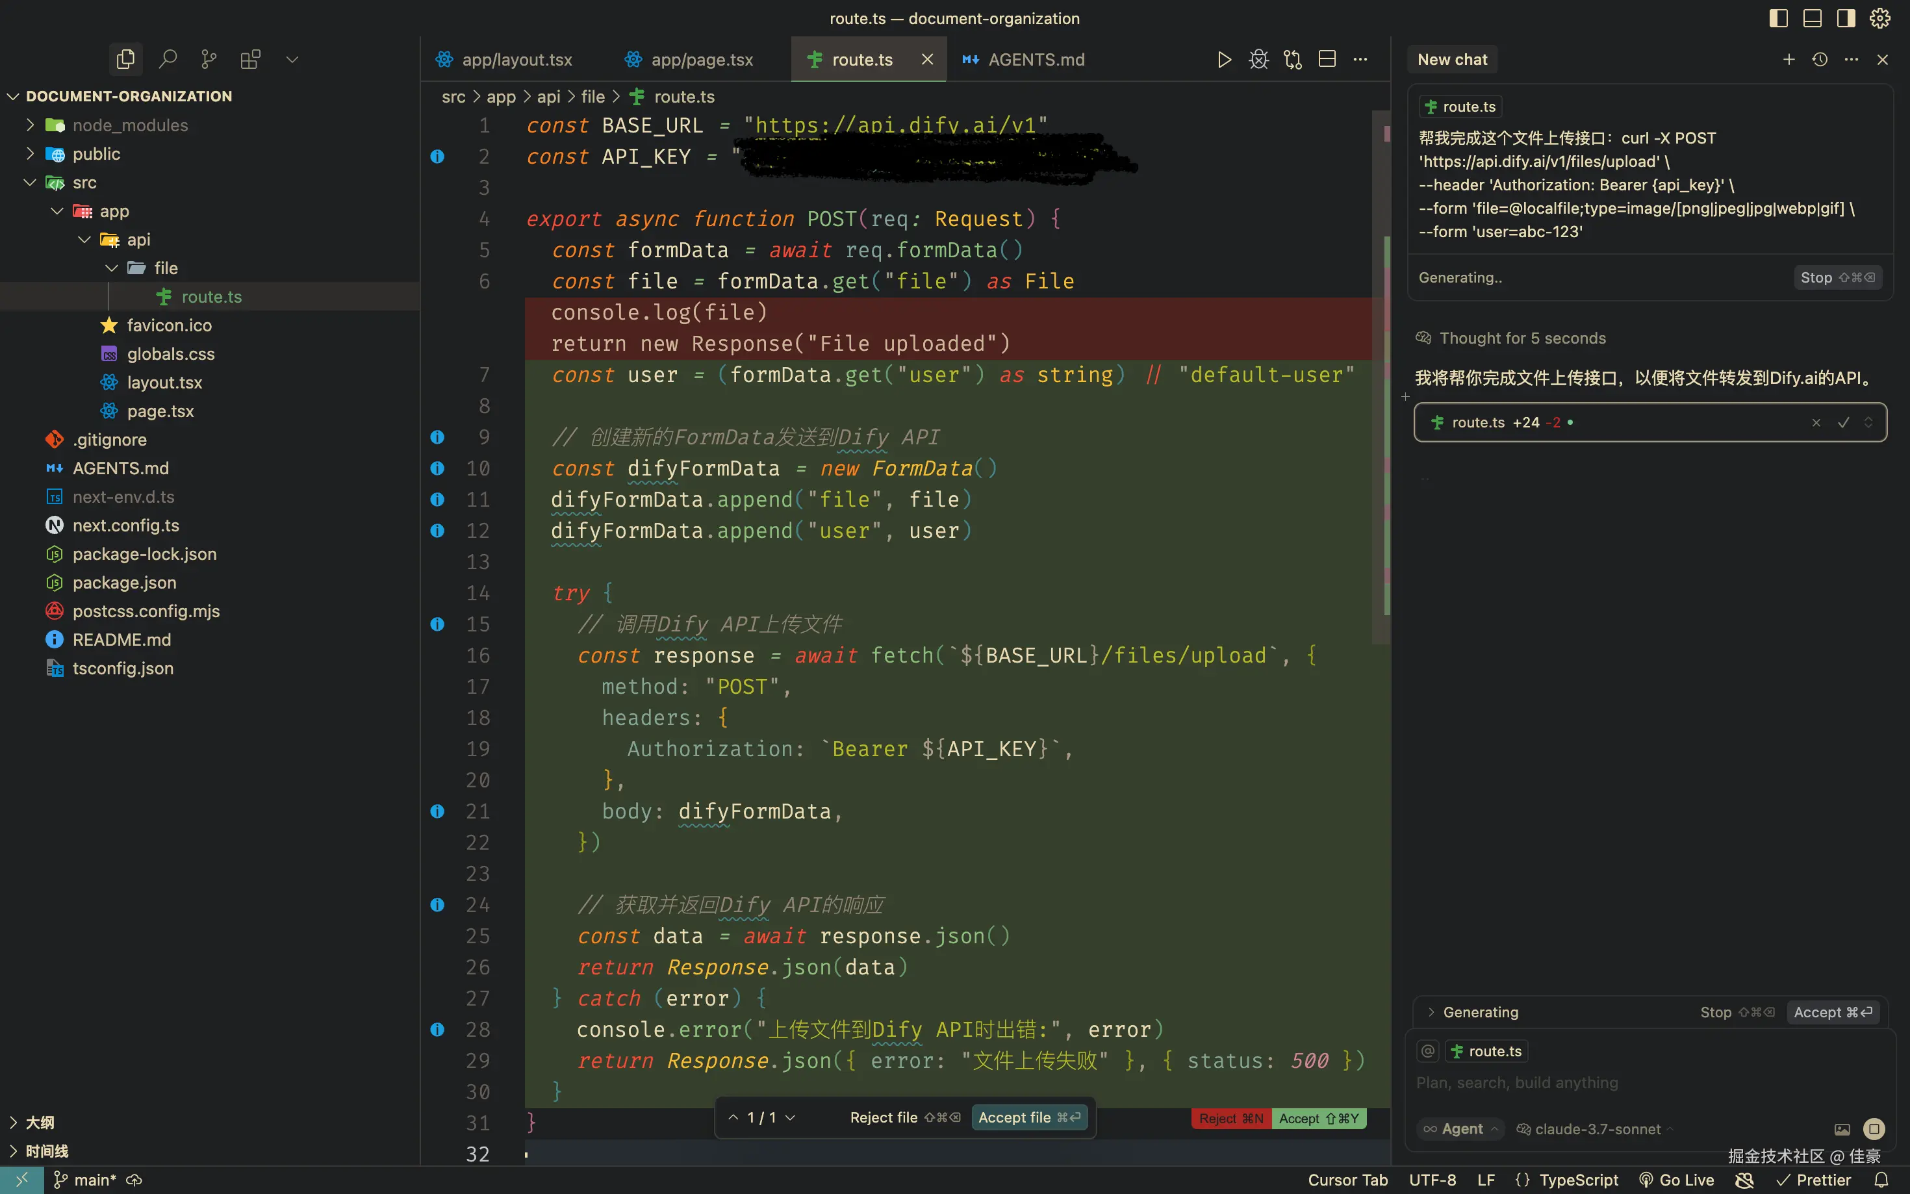
Task: Switch to the AGENTS.md tab
Action: point(1023,59)
